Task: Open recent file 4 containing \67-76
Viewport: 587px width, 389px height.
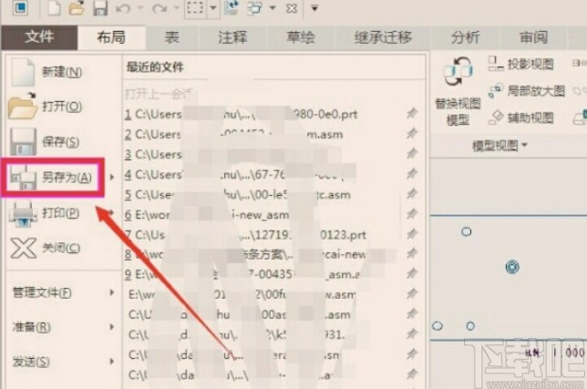Action: tap(240, 175)
